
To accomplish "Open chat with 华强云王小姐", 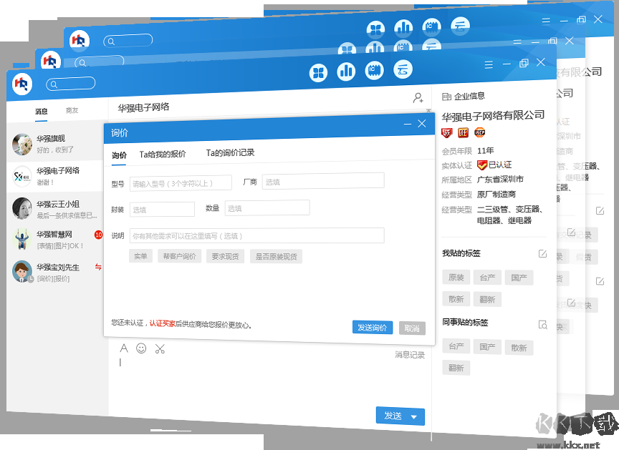I will tap(55, 209).
